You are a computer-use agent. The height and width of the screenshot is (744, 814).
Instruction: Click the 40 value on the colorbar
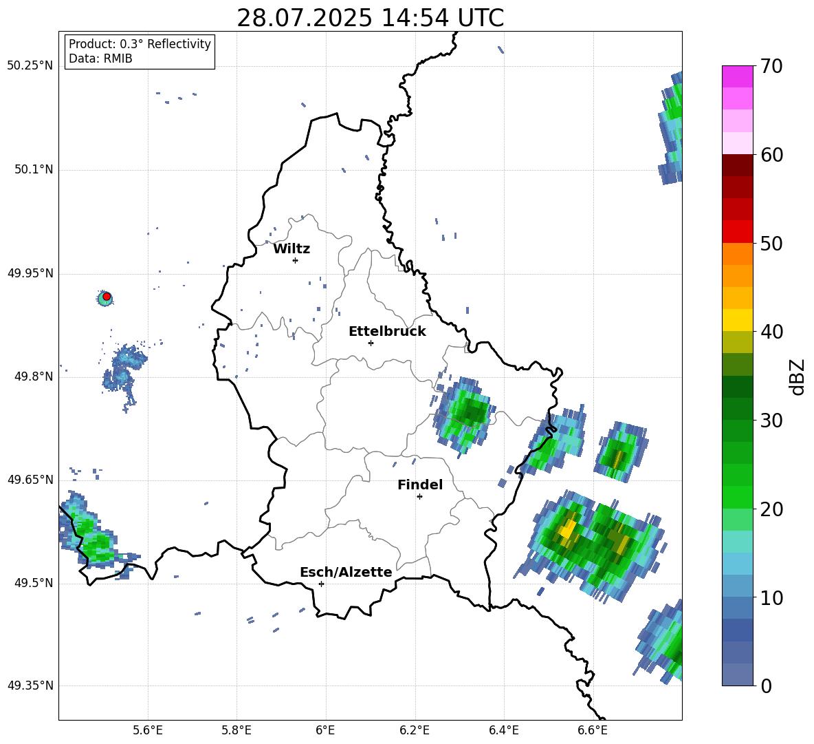point(771,332)
